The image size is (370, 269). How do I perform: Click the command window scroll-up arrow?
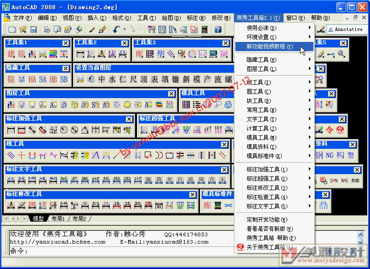click(360, 234)
